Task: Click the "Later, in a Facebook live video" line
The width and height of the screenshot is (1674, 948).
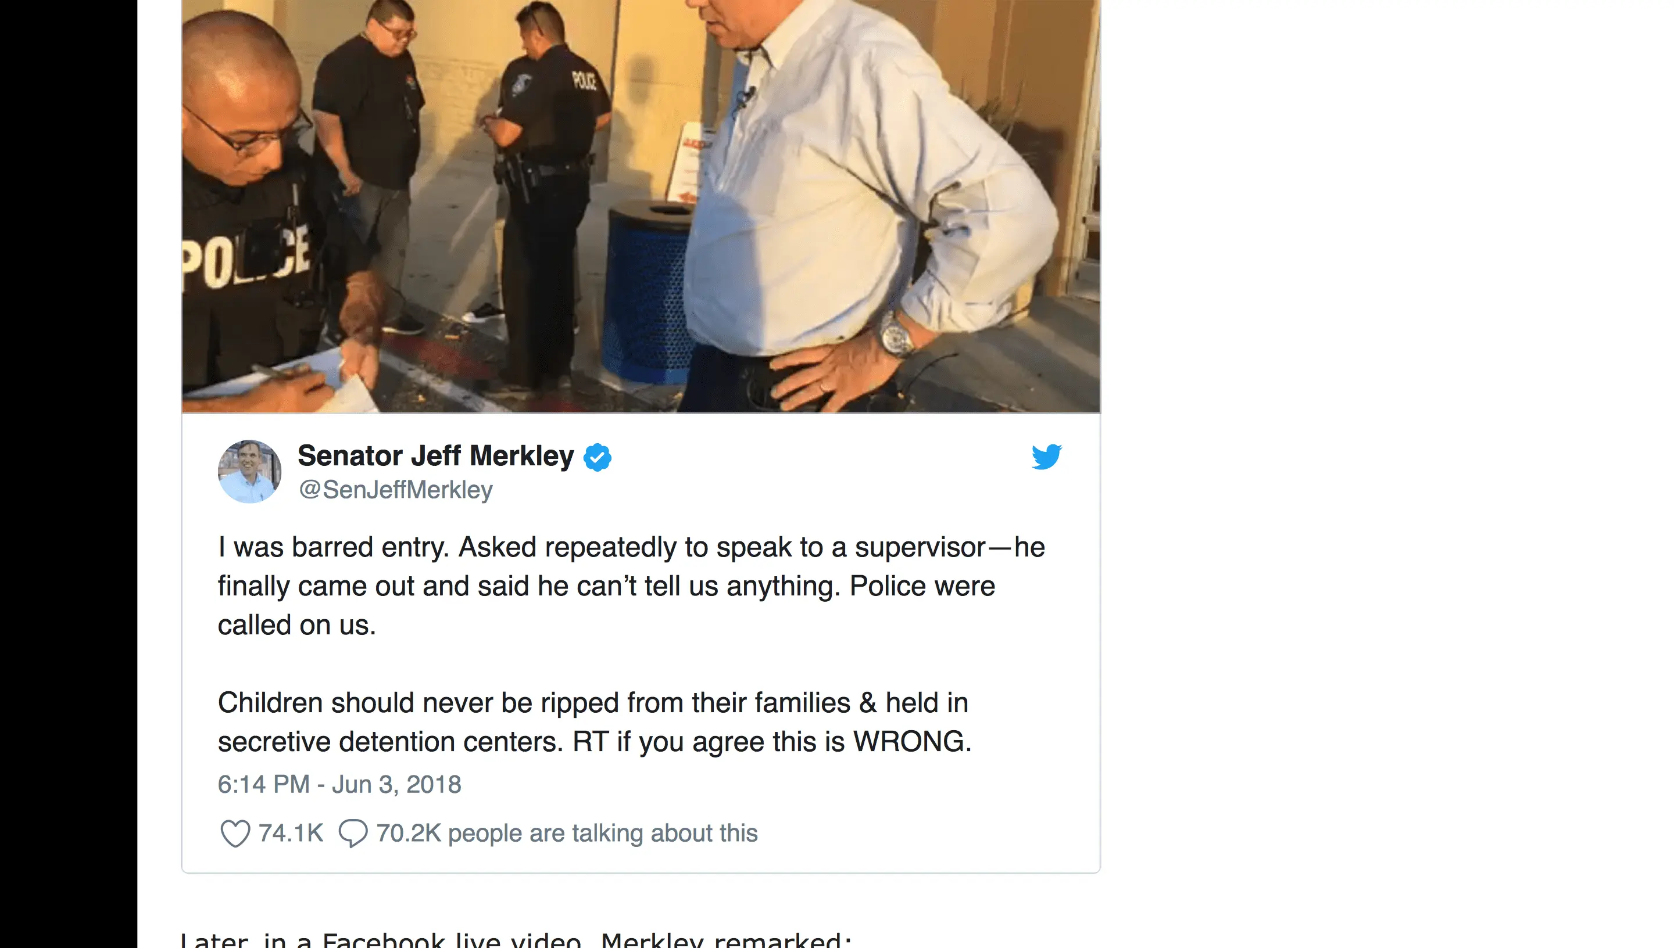Action: tap(516, 939)
